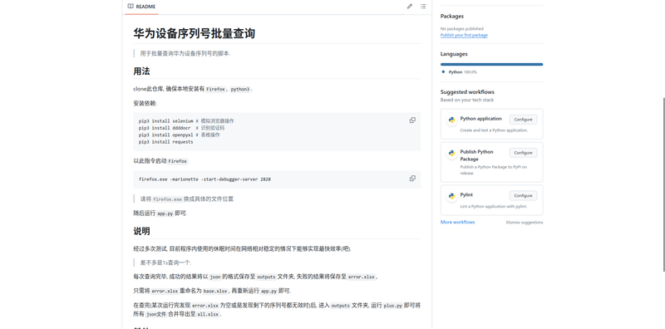Click the 'pip3 install selenium' code line

[186, 120]
